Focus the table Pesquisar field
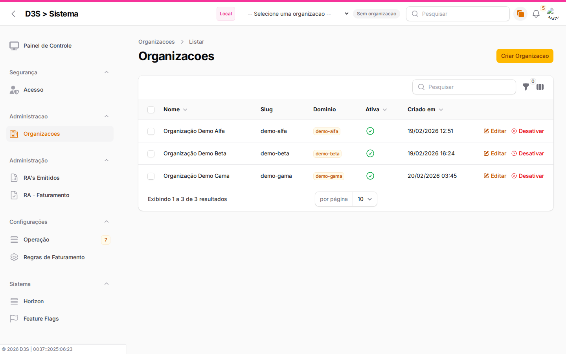Viewport: 566px width, 354px height. 464,87
